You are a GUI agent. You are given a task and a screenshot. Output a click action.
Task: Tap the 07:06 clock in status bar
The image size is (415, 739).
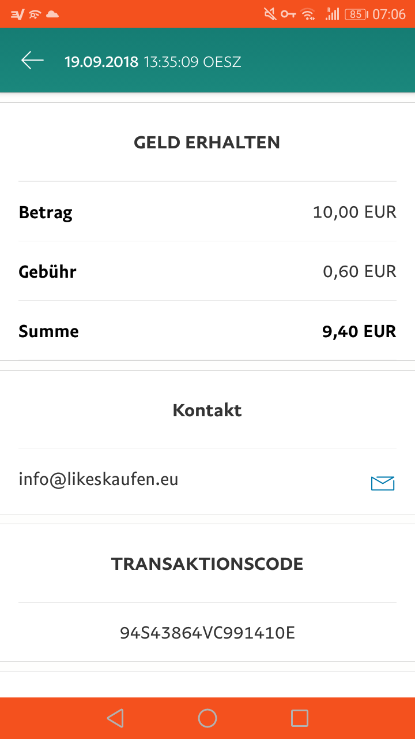click(x=389, y=14)
